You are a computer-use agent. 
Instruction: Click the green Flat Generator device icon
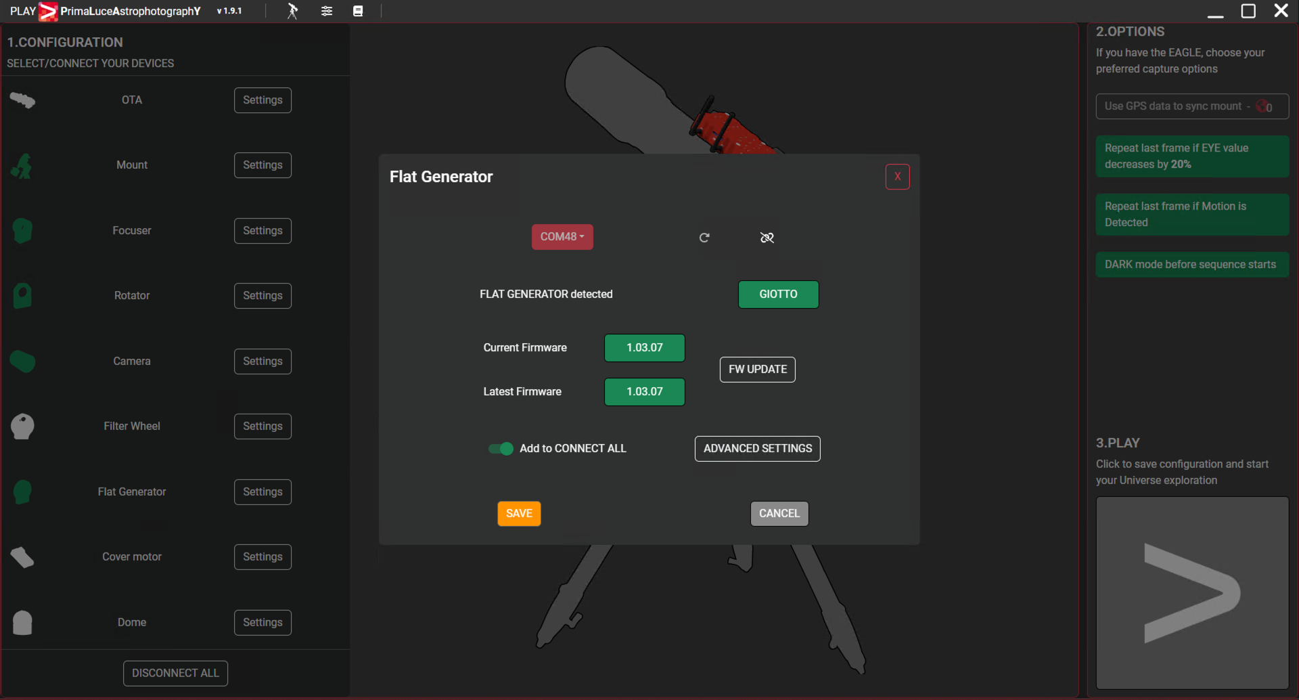click(x=22, y=492)
